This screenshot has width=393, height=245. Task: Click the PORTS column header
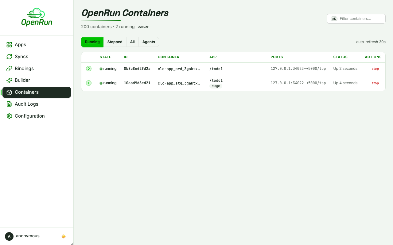point(277,57)
